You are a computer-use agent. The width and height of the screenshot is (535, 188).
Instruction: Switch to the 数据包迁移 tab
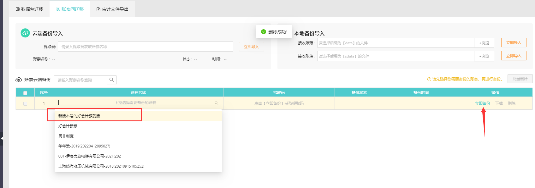(x=30, y=9)
